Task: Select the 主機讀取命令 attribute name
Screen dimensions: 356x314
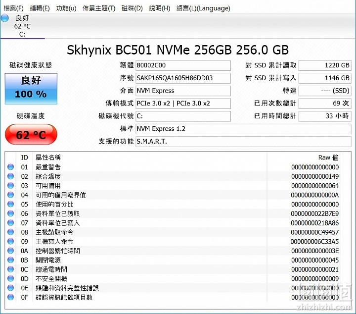Action: (x=54, y=233)
